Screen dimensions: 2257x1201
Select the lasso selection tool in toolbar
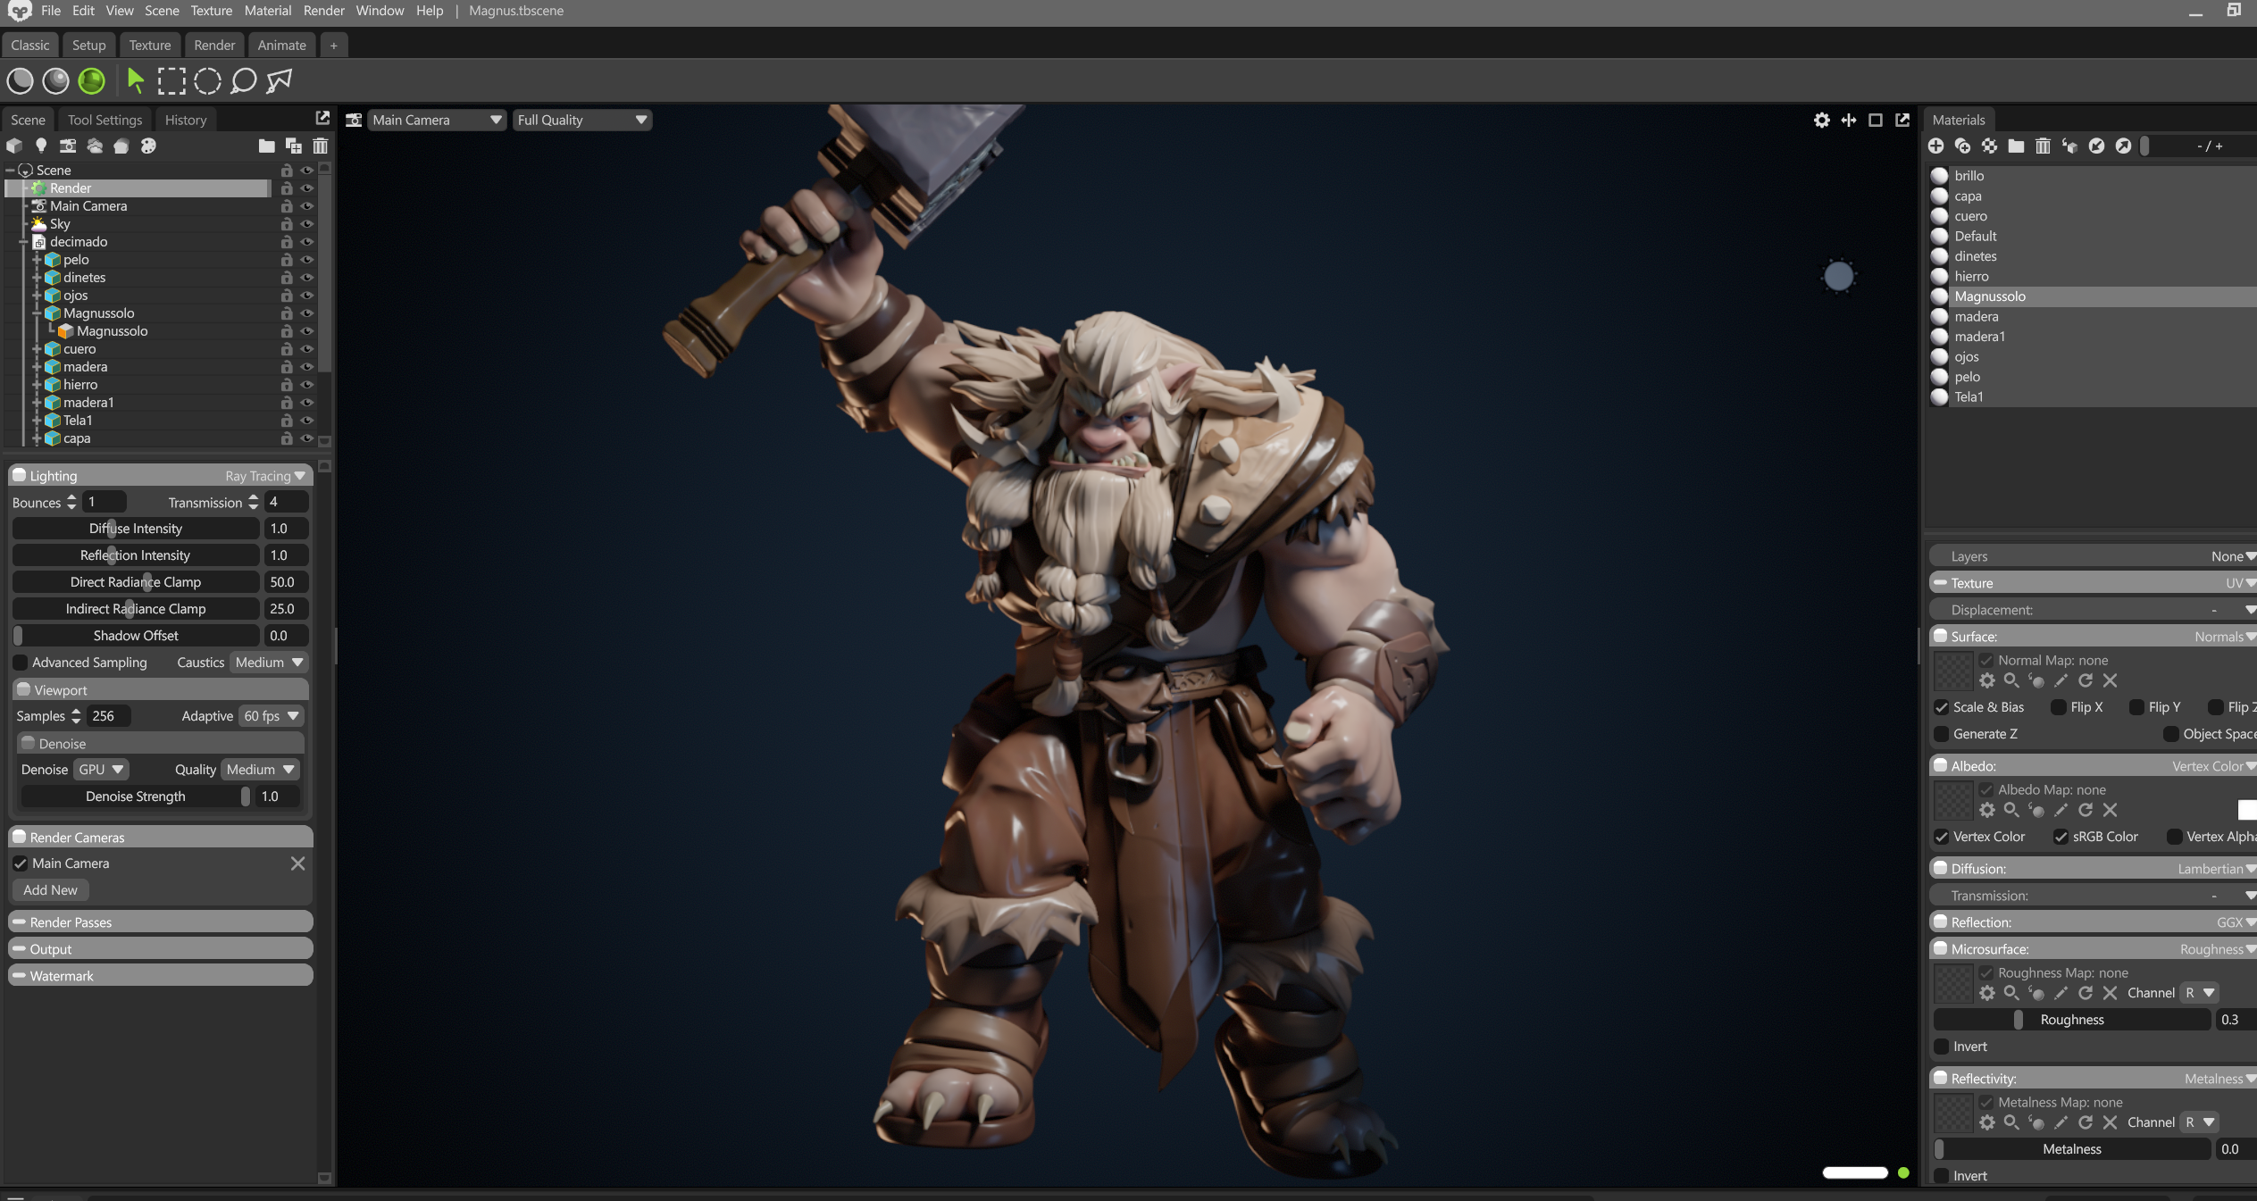pyautogui.click(x=243, y=81)
